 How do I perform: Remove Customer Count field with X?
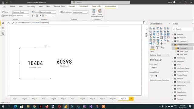tap(169, 55)
